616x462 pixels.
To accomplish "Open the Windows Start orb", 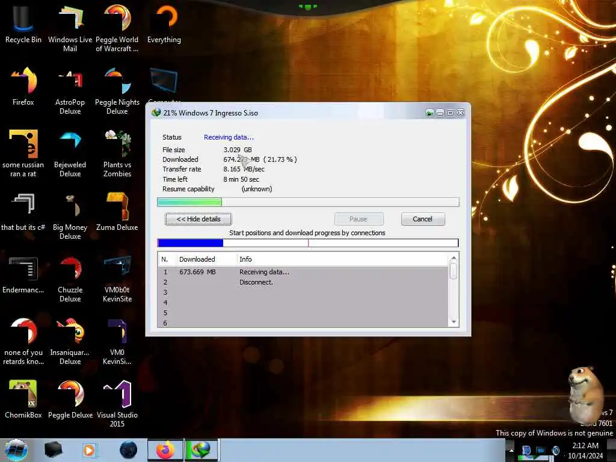I will (x=16, y=450).
